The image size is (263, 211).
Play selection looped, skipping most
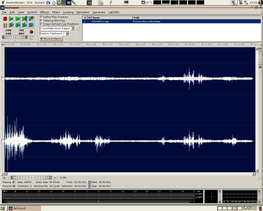[x=25, y=25]
